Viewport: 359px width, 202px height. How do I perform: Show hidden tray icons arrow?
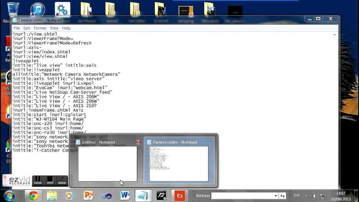[x=306, y=196]
